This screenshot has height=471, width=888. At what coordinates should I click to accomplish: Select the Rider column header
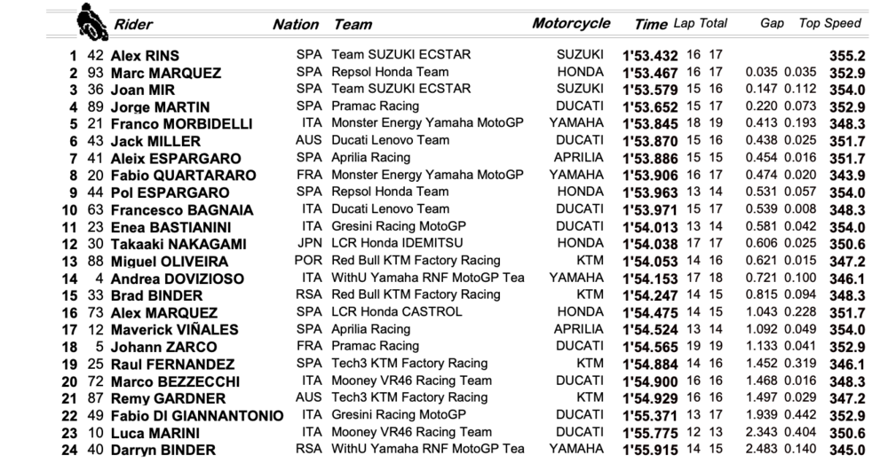click(134, 24)
